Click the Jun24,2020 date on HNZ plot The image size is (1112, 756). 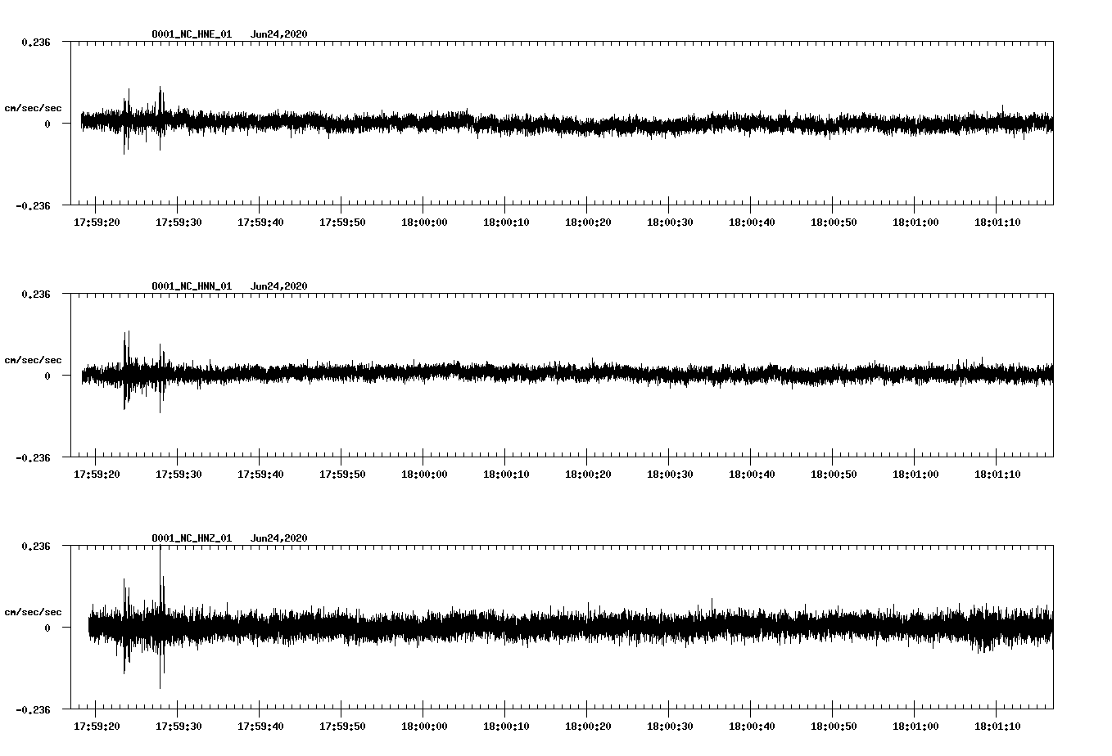[x=279, y=538]
